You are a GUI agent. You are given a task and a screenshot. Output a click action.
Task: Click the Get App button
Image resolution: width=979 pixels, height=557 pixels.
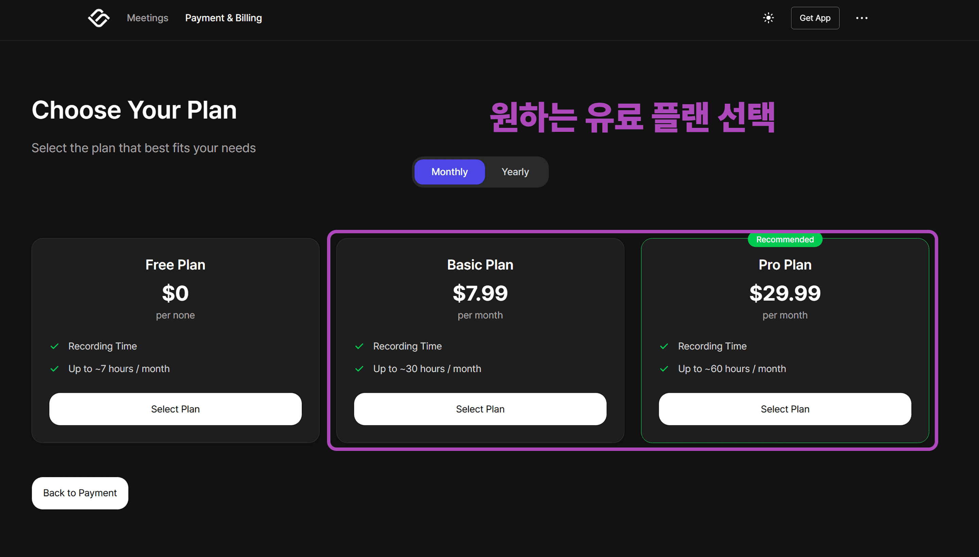(815, 18)
